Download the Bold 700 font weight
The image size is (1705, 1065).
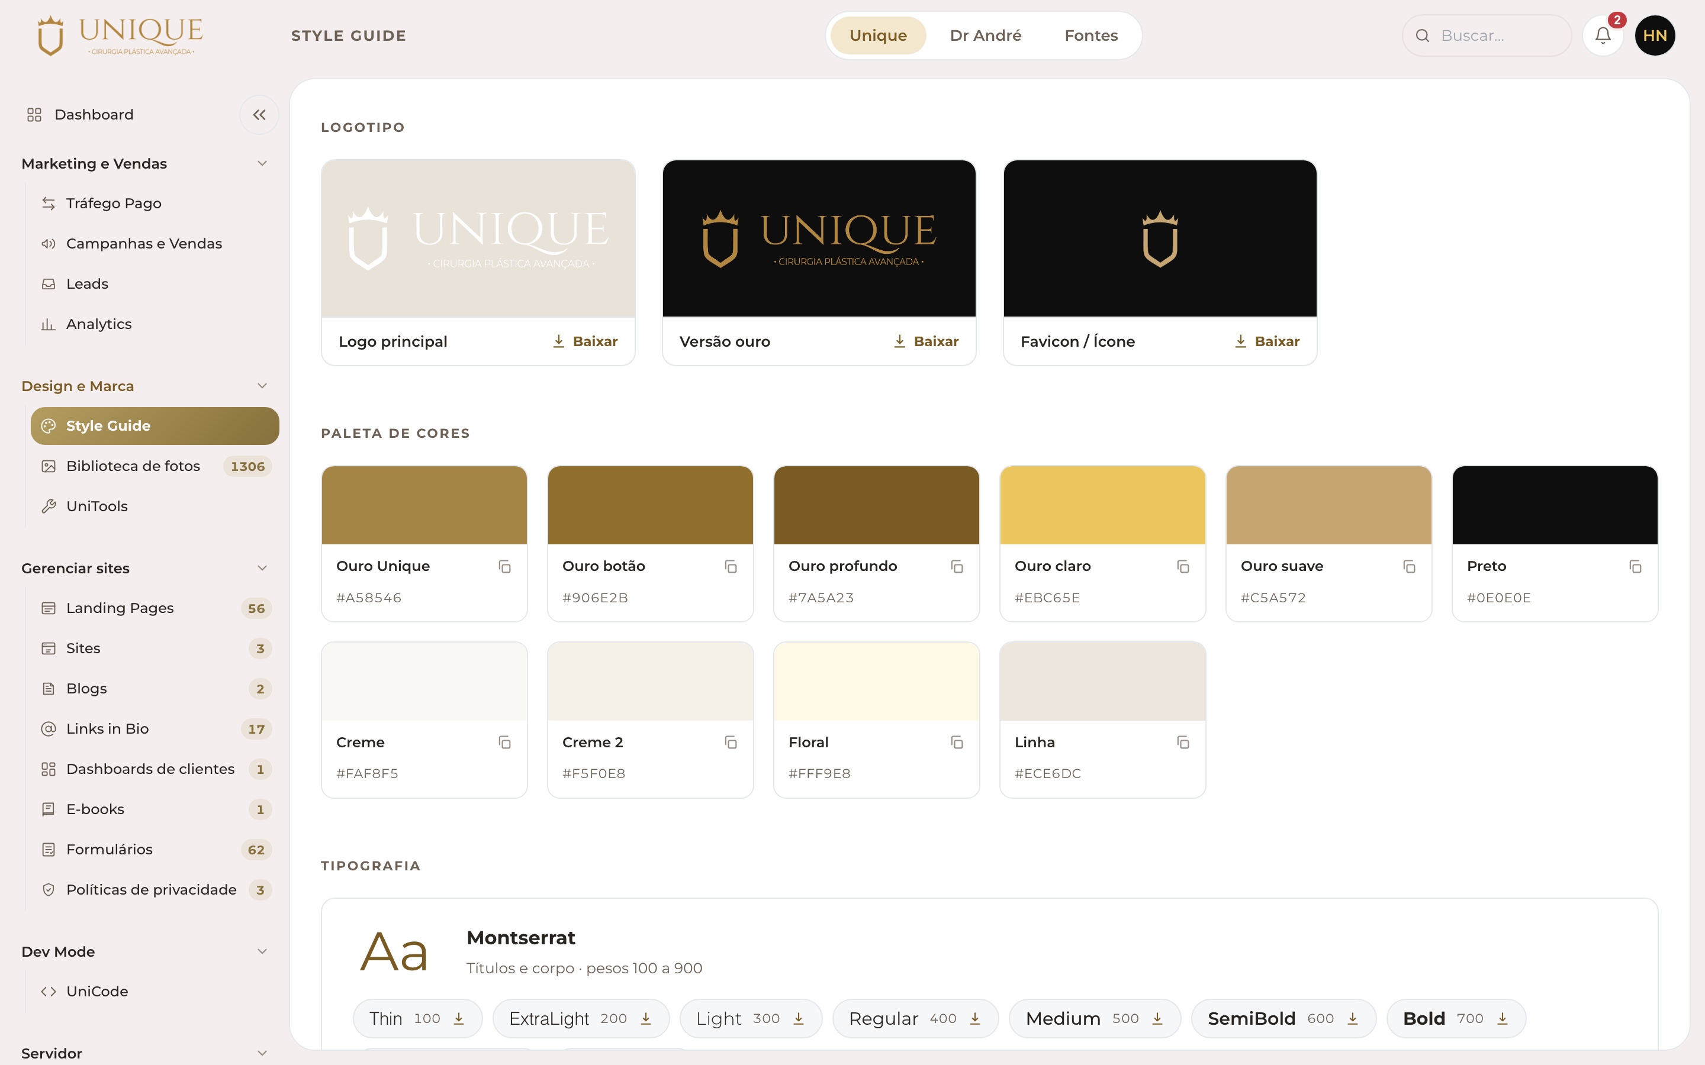[1502, 1018]
